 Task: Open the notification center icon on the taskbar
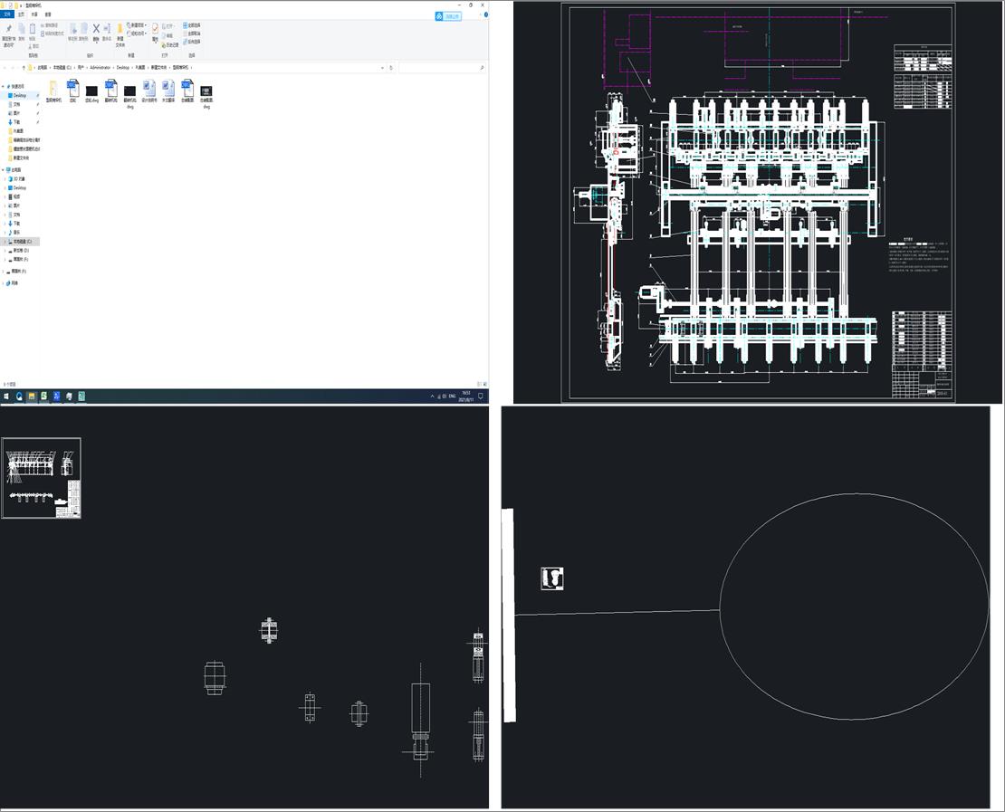coord(480,396)
